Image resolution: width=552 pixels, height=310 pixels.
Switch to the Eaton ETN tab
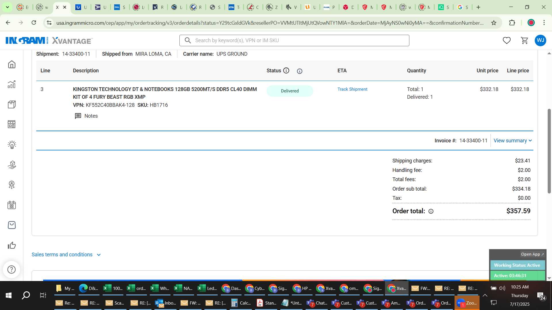coord(234,7)
